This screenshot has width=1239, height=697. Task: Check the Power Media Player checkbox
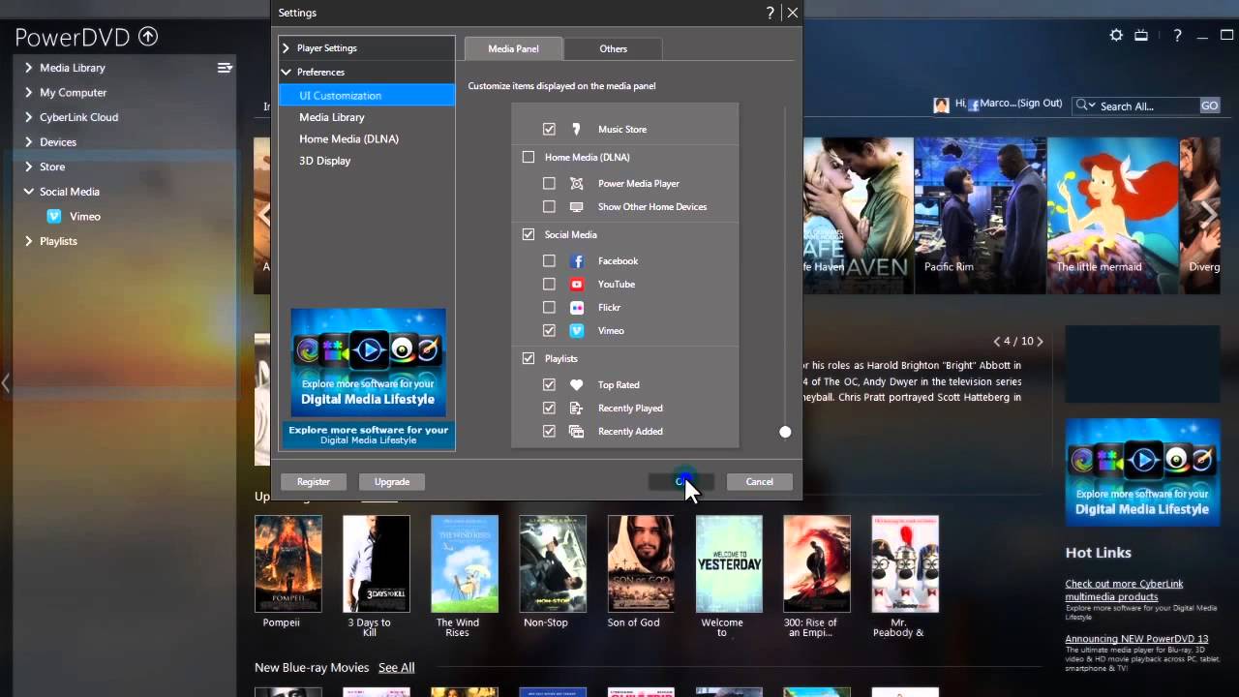(549, 183)
